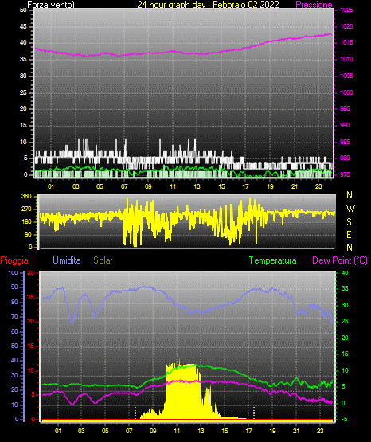Screen dimensions: 371x442
Task: Select the 'Solar' legend label
Action: [x=103, y=260]
